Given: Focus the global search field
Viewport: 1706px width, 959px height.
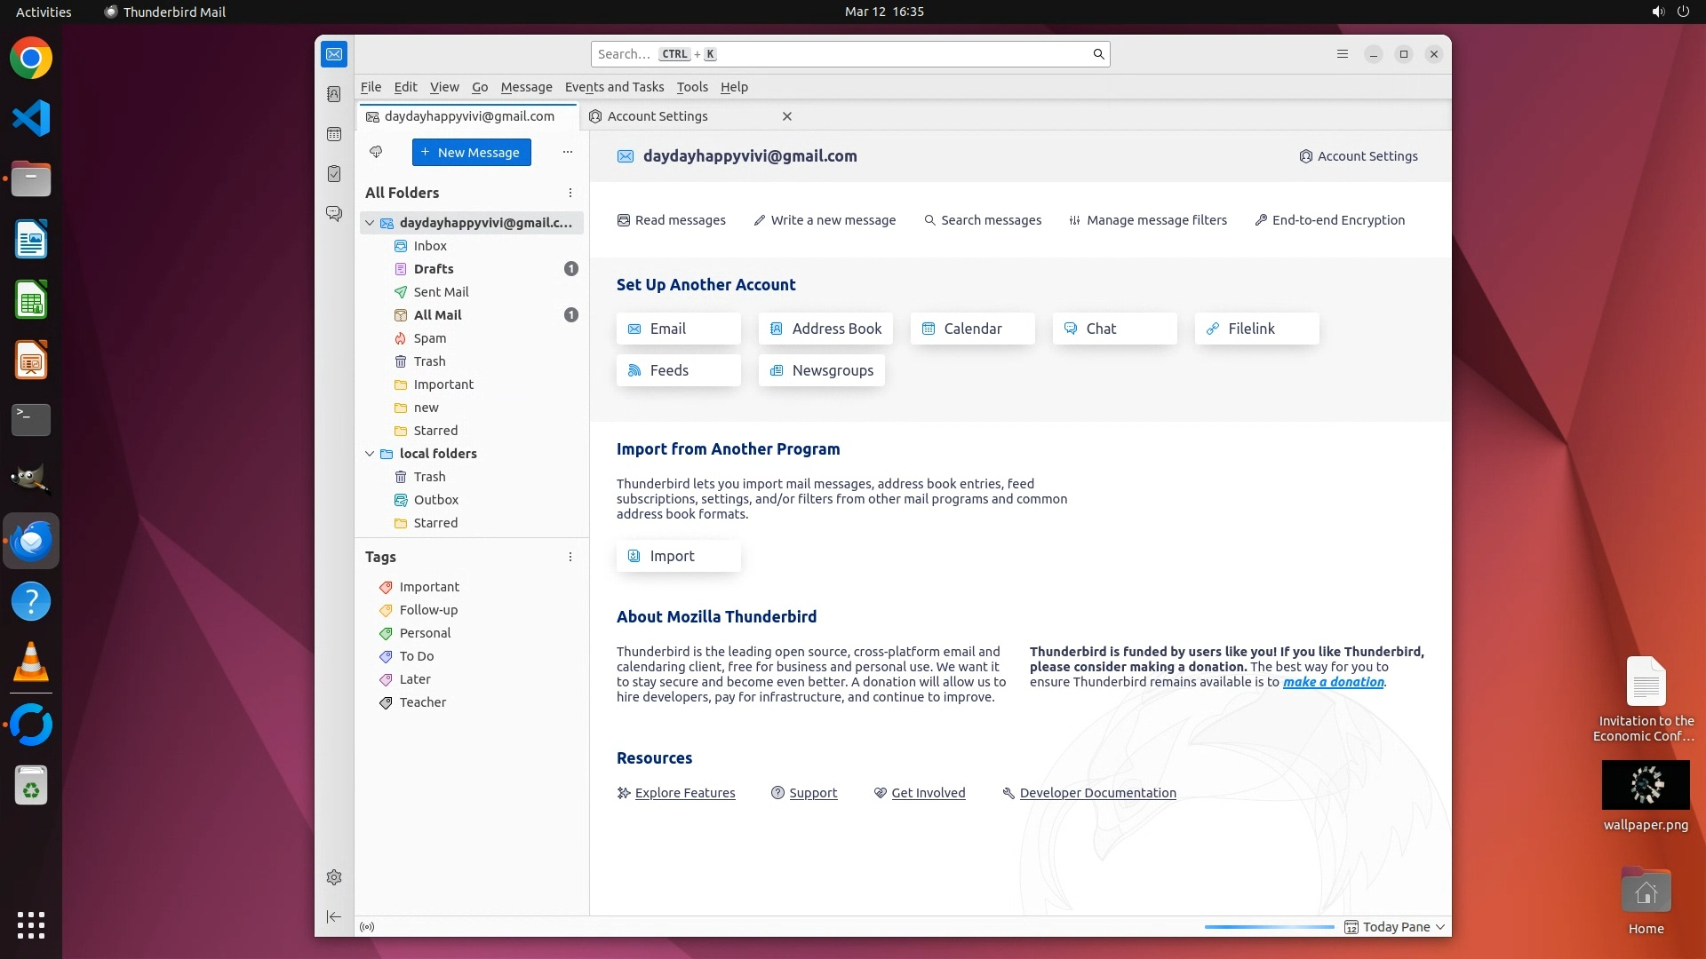Looking at the screenshot, I should (840, 54).
